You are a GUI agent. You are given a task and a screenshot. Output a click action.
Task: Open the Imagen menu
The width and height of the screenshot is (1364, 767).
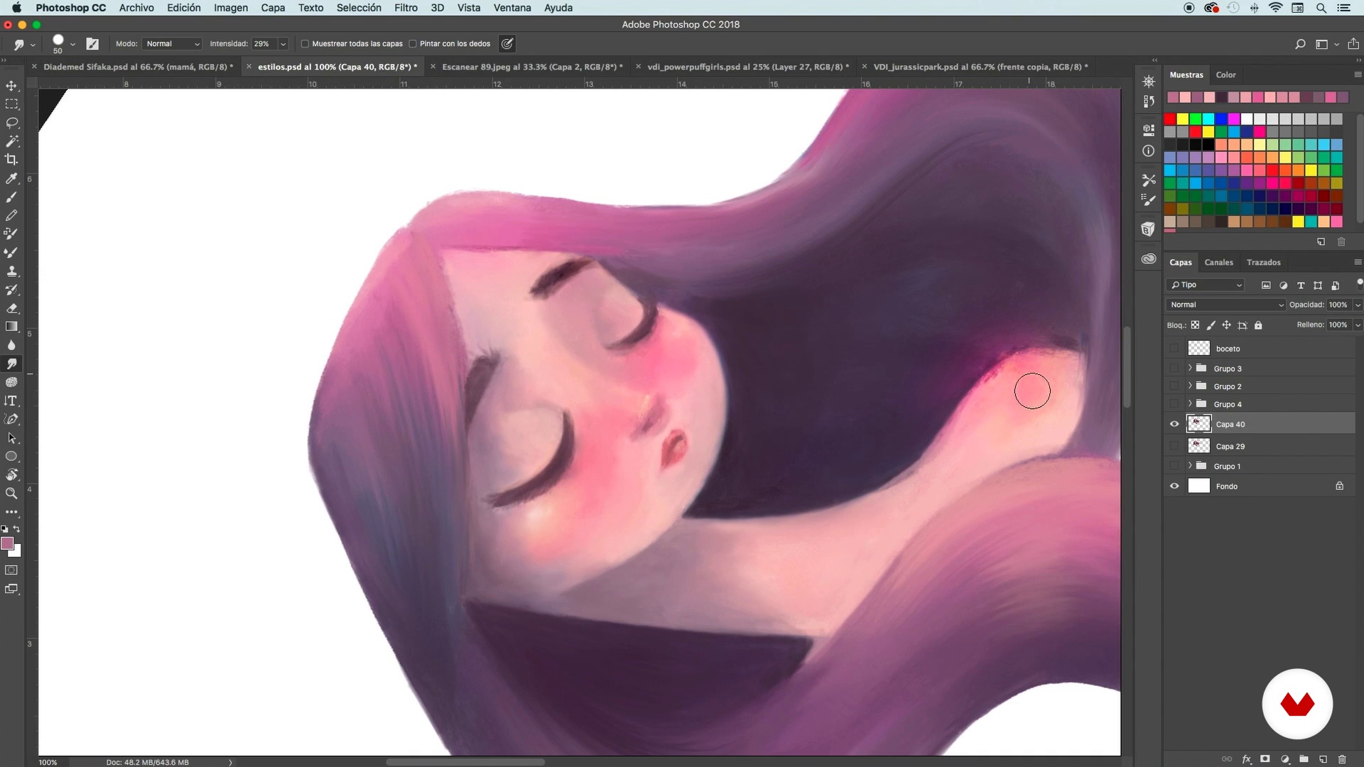(231, 8)
